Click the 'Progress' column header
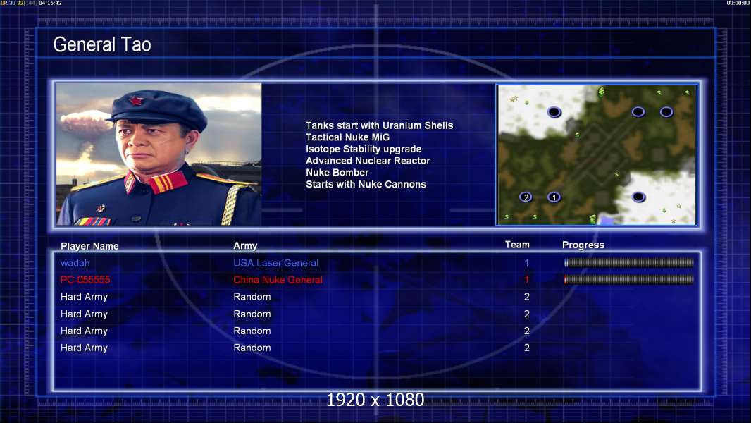 pyautogui.click(x=583, y=245)
